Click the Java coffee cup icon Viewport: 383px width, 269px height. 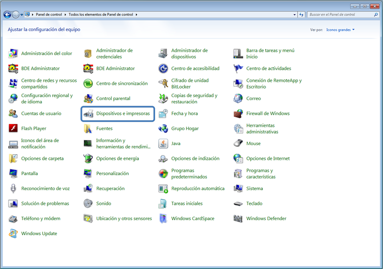163,144
